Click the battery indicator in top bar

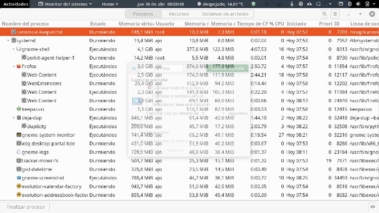point(368,4)
